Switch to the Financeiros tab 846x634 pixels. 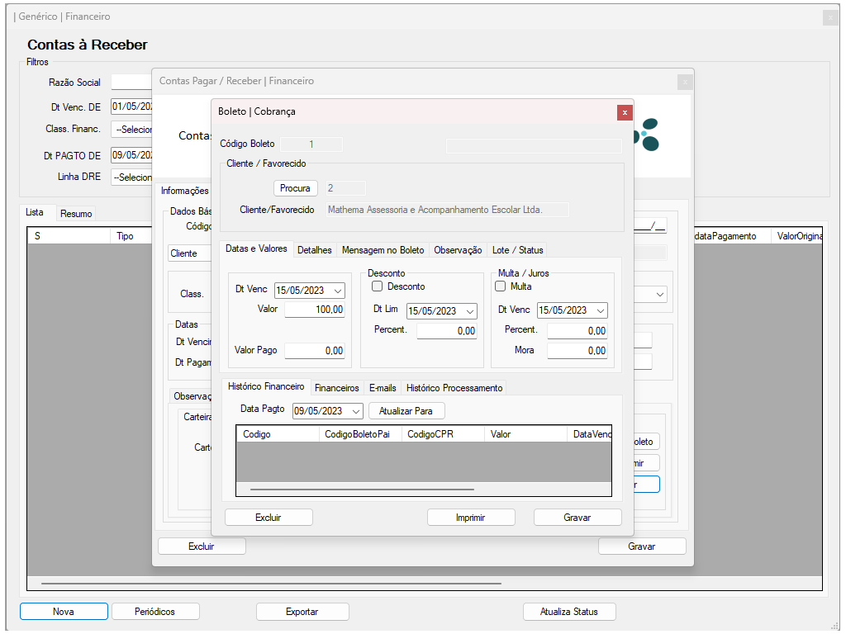point(336,388)
